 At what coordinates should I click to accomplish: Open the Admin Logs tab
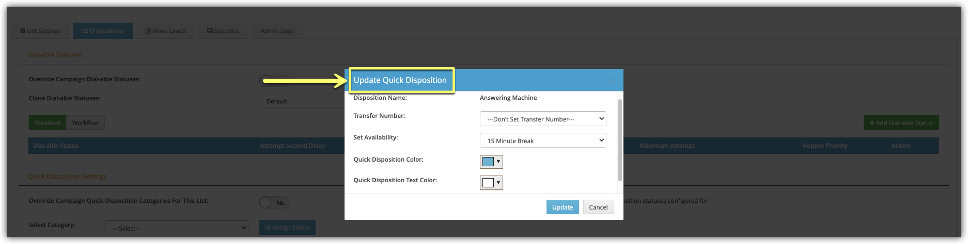(x=276, y=31)
